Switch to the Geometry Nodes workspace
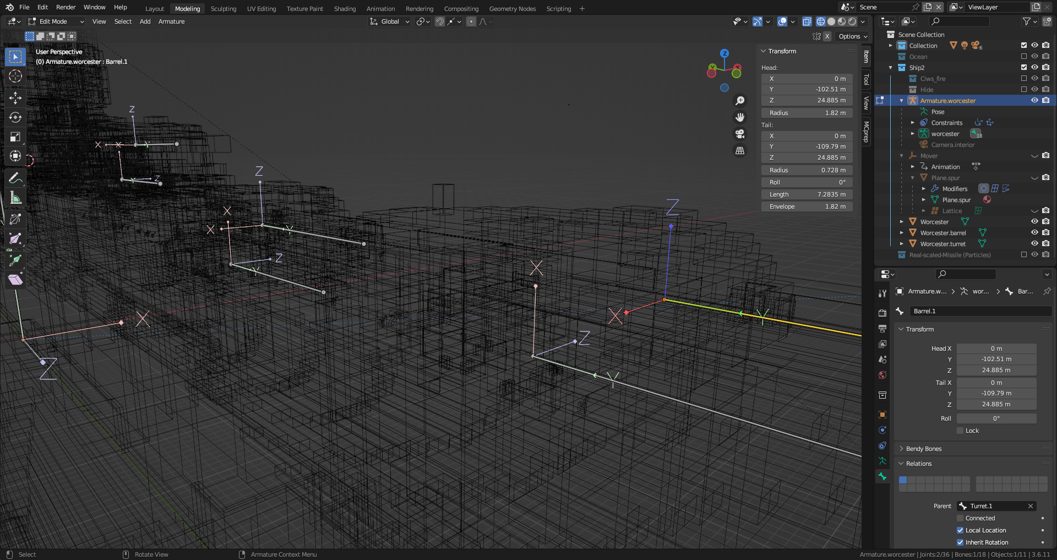Screen dimensions: 1057x560 click(513, 9)
